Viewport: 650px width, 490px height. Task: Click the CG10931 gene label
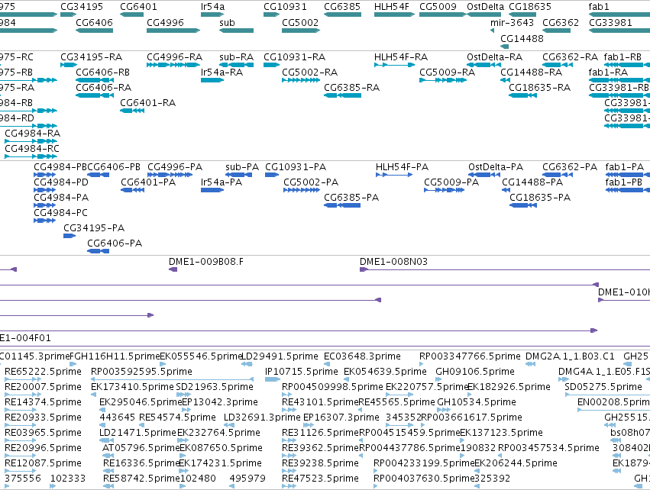(x=285, y=7)
